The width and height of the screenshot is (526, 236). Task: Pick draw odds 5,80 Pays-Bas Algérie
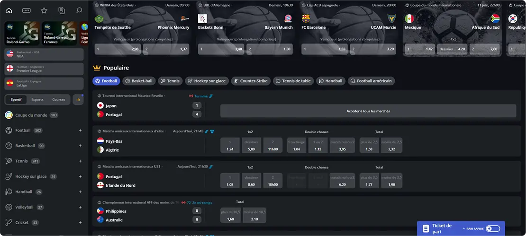click(251, 145)
